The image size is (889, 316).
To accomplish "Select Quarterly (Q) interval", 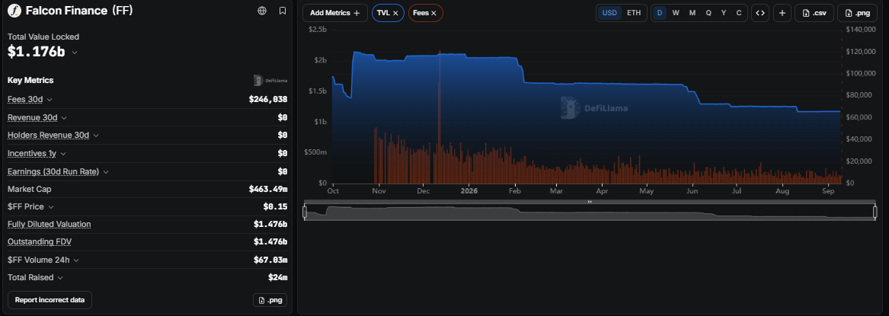I will point(708,13).
